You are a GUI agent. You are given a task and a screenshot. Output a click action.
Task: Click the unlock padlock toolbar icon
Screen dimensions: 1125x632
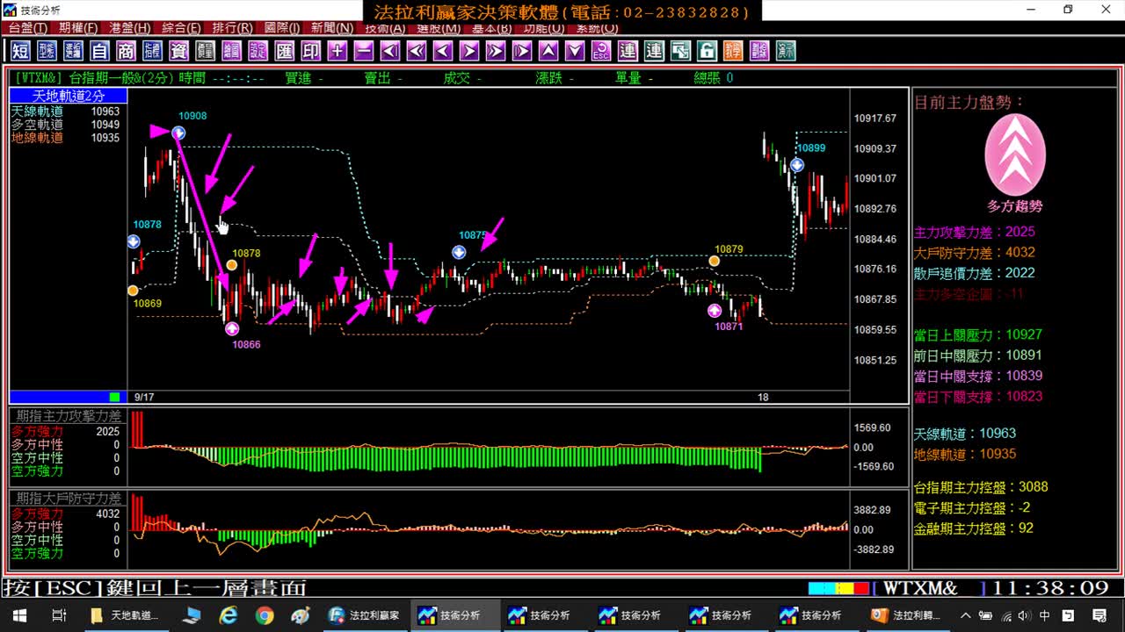(x=707, y=51)
